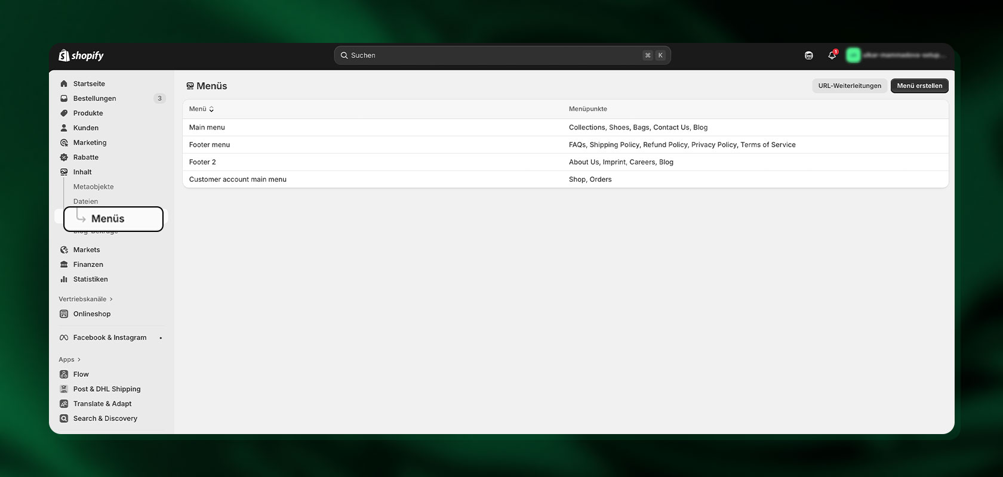The width and height of the screenshot is (1003, 477).
Task: Click the Inhalt content icon
Action: [64, 172]
